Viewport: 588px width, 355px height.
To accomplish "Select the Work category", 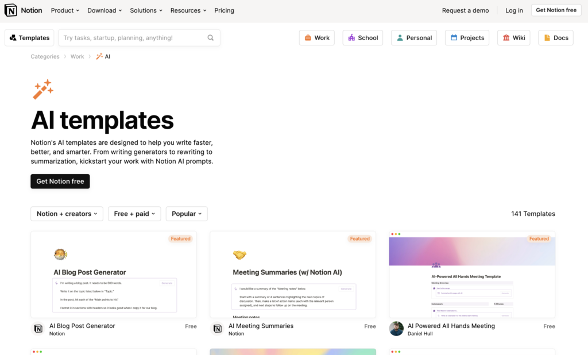I will [x=317, y=37].
